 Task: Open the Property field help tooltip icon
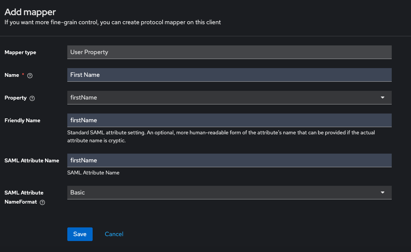point(32,98)
